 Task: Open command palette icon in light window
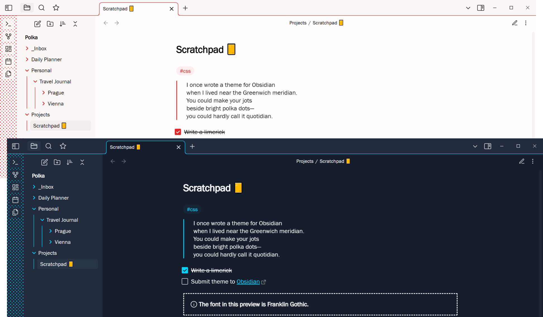[x=9, y=24]
